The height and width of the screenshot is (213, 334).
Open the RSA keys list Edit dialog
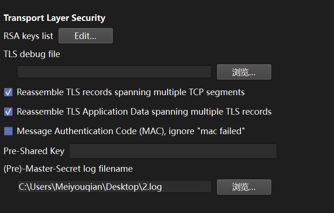[x=85, y=36]
